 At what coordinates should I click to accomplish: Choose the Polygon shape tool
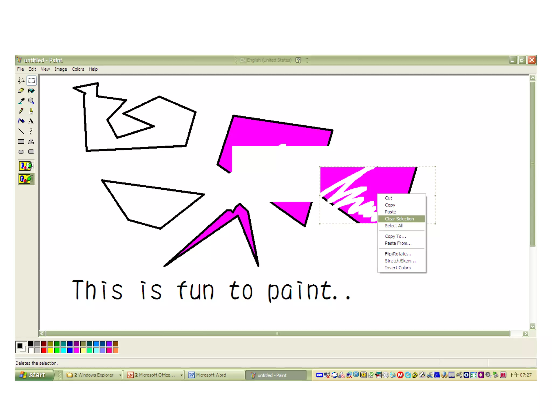tap(31, 142)
